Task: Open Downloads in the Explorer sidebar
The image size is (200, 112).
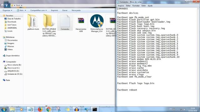Action: pos(10,22)
